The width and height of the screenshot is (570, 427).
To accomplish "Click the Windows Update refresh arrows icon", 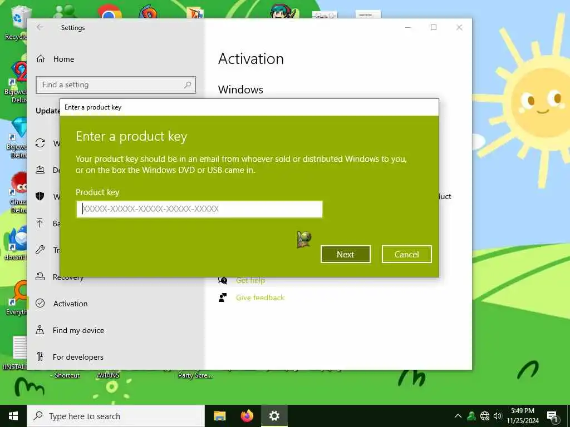I will [x=40, y=143].
